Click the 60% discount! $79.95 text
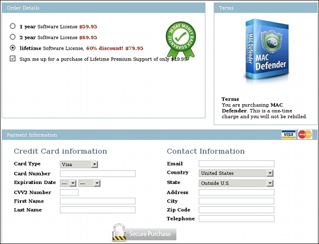The width and height of the screenshot is (319, 244). [115, 48]
